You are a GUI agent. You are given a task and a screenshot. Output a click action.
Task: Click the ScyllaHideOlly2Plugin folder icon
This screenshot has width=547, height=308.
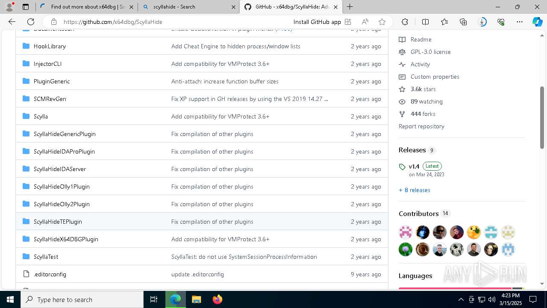pyautogui.click(x=26, y=204)
